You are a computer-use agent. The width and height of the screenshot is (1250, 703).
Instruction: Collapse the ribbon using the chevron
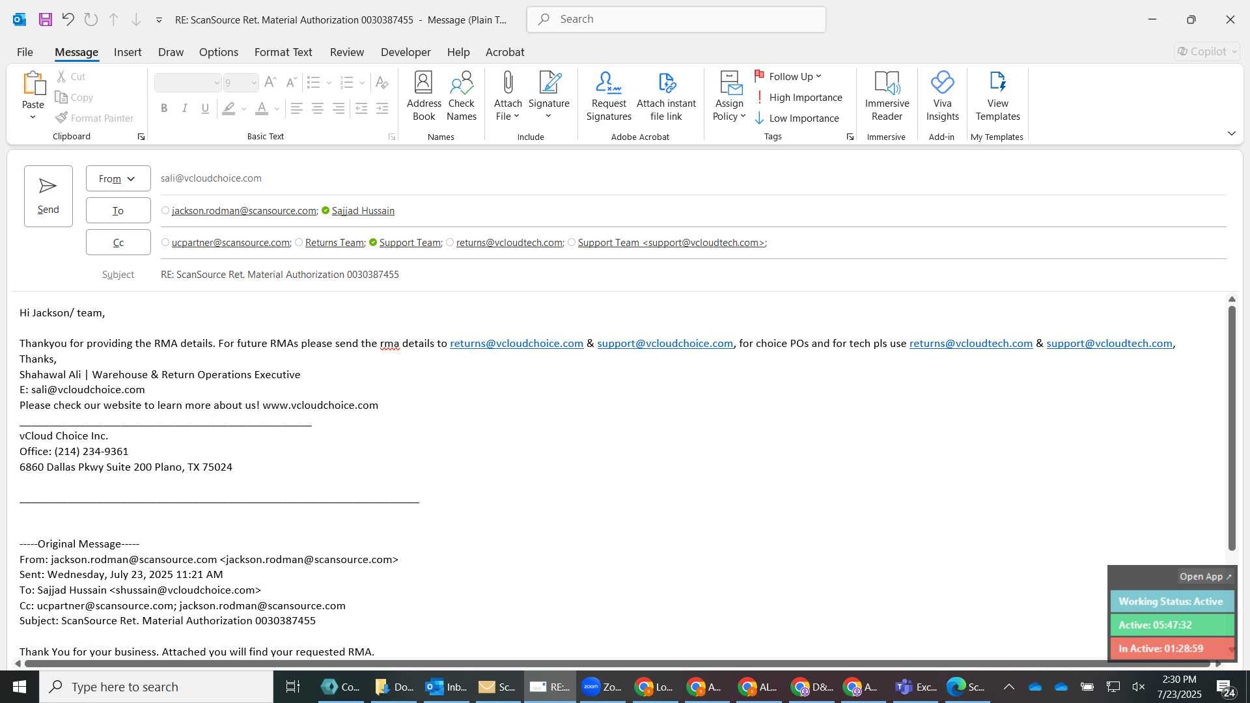pyautogui.click(x=1231, y=133)
